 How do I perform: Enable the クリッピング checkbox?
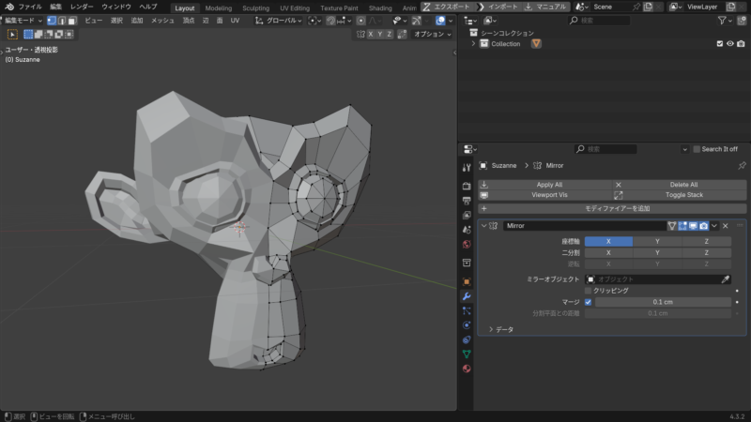pyautogui.click(x=589, y=291)
